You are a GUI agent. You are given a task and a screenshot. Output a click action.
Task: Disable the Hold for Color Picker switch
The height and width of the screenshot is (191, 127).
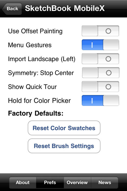pyautogui.click(x=100, y=101)
